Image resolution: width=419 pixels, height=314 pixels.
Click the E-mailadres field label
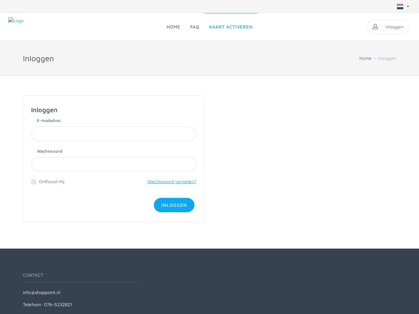click(x=49, y=120)
